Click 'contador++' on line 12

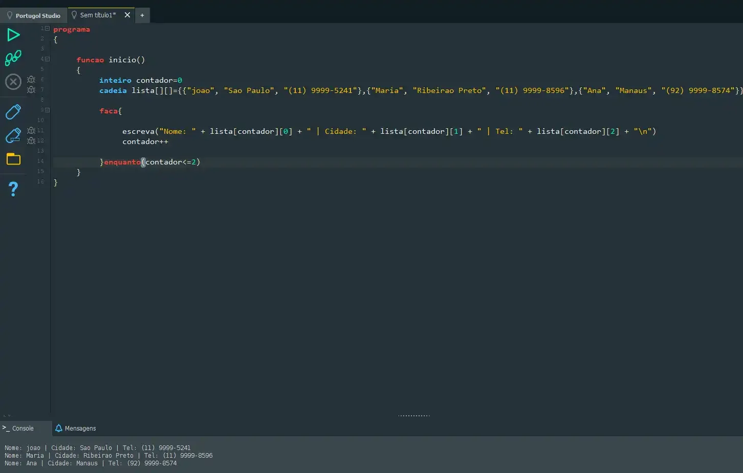(x=145, y=141)
